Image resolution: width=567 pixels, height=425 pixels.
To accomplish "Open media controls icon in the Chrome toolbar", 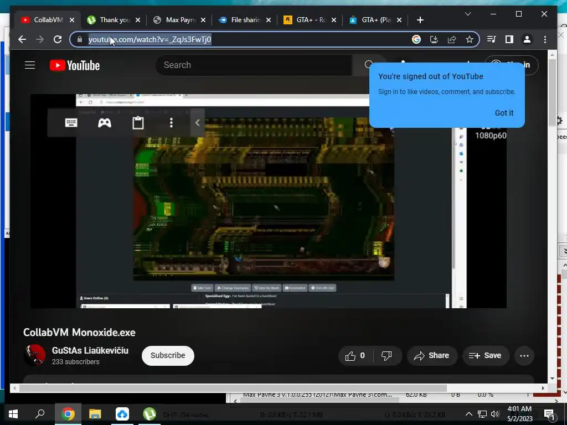I will click(x=492, y=39).
